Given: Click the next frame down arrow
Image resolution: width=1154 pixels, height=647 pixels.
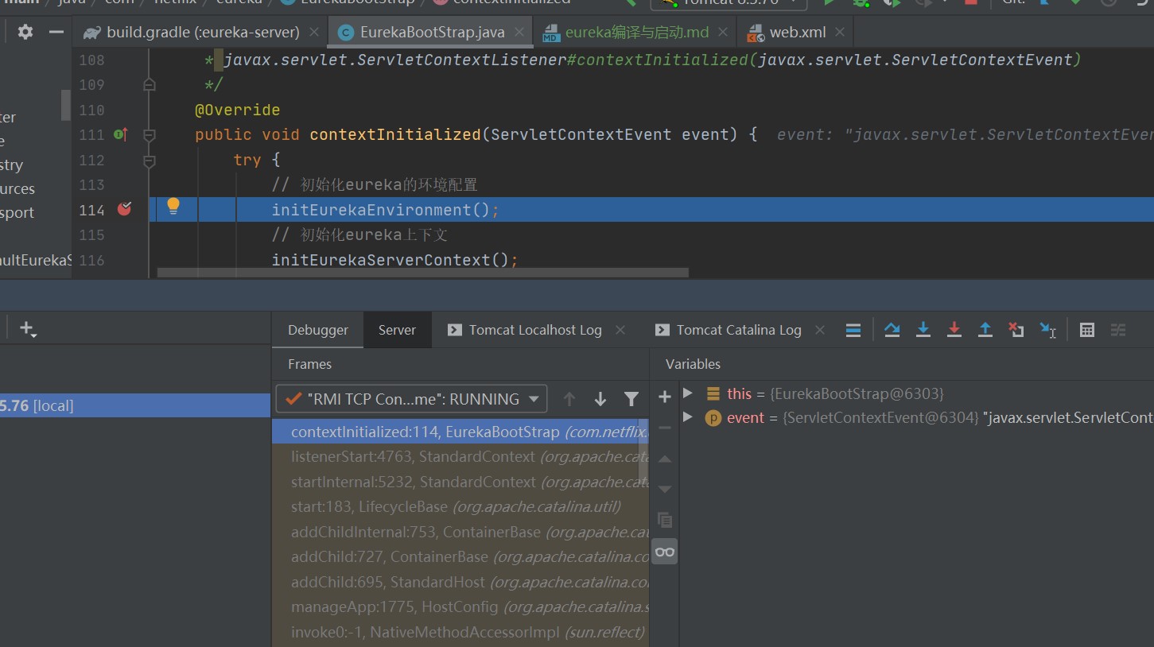Looking at the screenshot, I should (600, 399).
